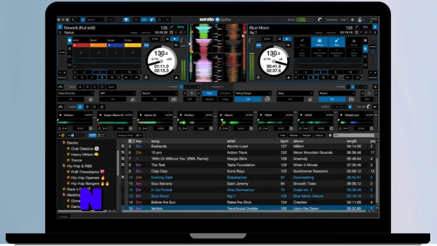Viewport: 437px width, 246px height.
Task: Open the user account dropdown
Action: point(361,20)
